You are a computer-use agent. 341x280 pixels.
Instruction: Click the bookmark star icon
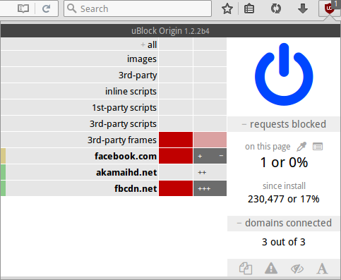tap(227, 9)
